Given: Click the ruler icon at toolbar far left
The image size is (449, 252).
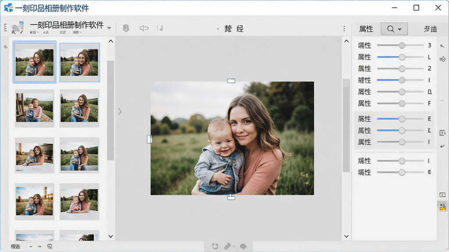Looking at the screenshot, I should click(x=5, y=28).
